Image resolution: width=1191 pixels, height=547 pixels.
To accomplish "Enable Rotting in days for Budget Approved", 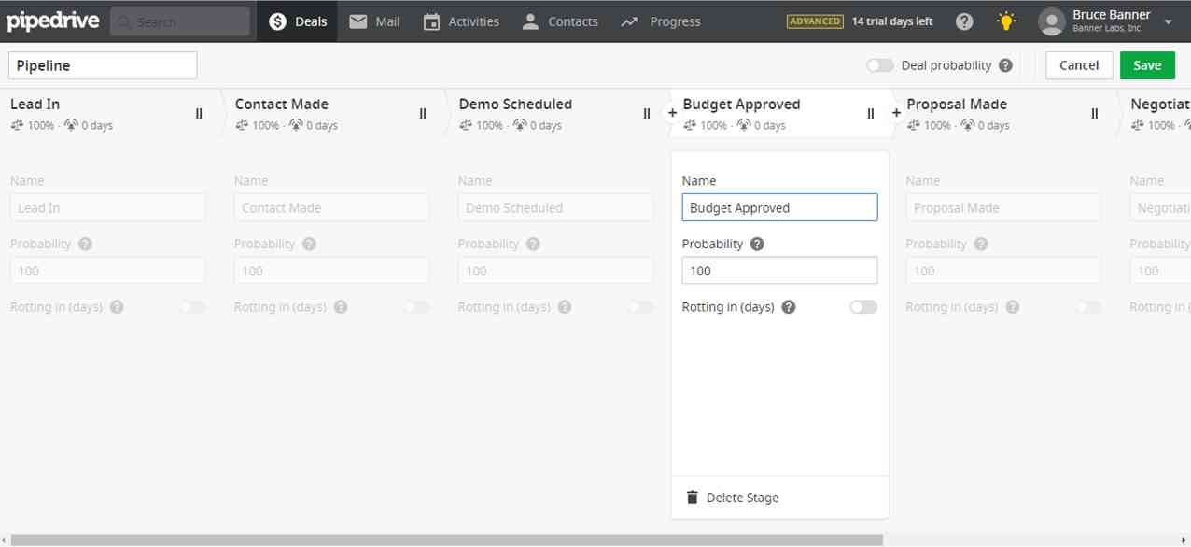I will 863,306.
